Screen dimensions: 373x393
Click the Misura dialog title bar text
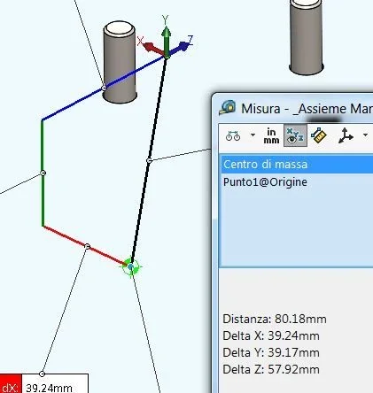(x=307, y=109)
